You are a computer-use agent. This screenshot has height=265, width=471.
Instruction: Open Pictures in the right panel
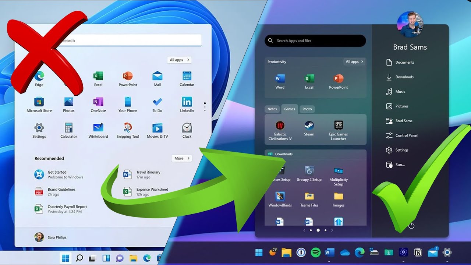coord(397,106)
